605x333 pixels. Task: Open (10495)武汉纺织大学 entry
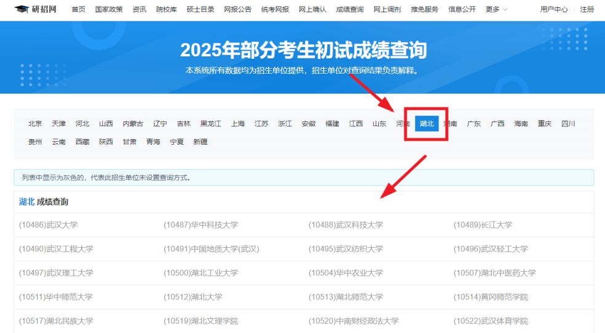[346, 249]
